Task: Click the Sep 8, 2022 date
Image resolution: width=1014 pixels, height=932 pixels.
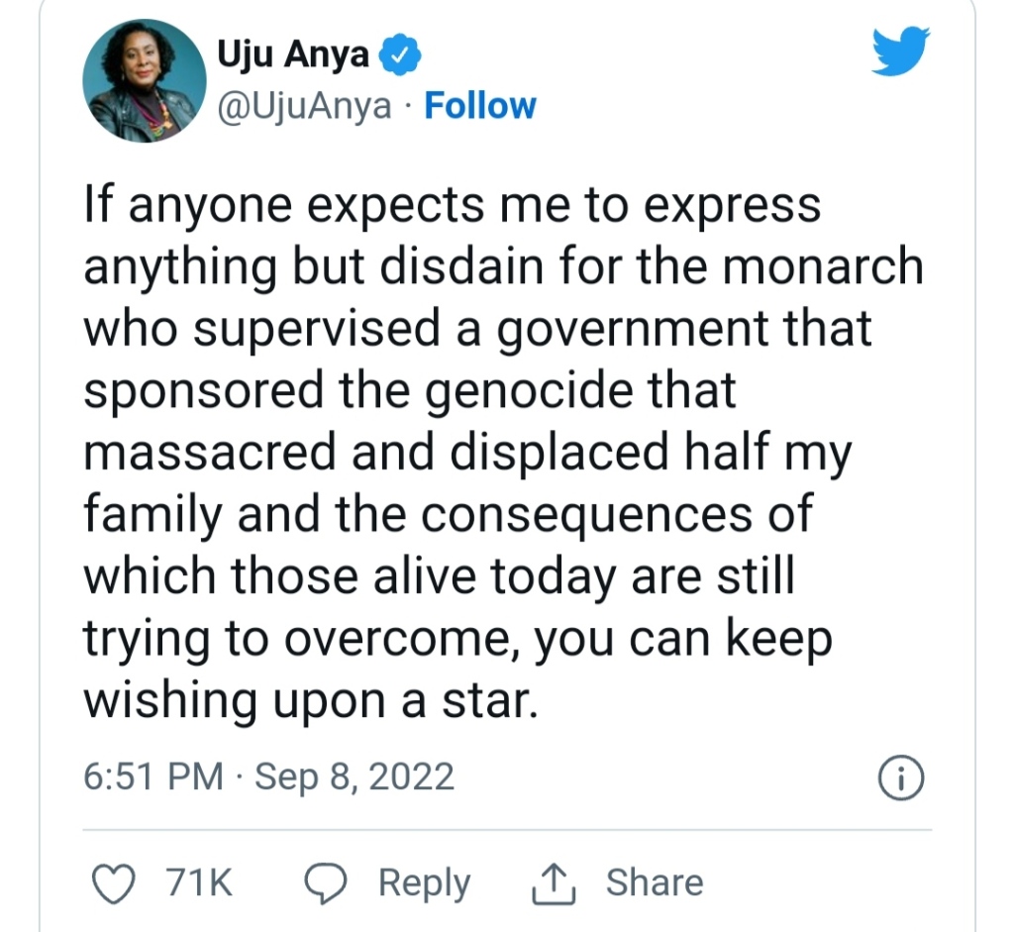Action: 355,777
